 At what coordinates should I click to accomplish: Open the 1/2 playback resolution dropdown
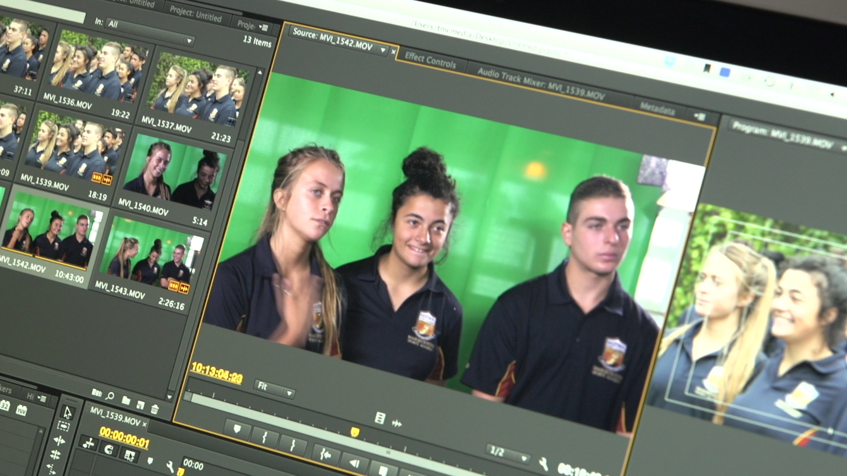click(508, 454)
